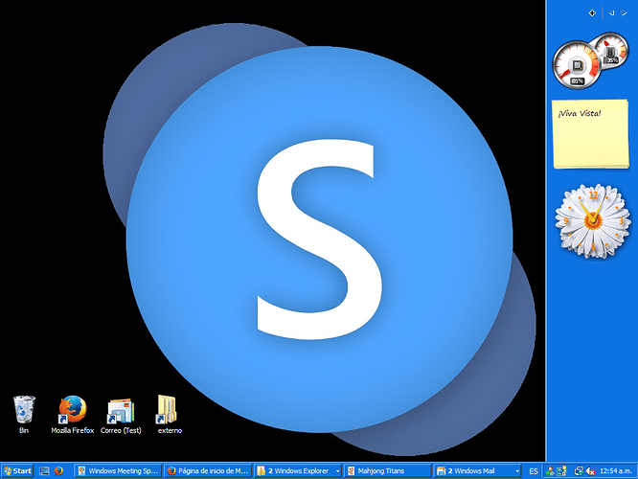The image size is (638, 479).
Task: Click the CPU meter gauge gadget
Action: pos(576,65)
